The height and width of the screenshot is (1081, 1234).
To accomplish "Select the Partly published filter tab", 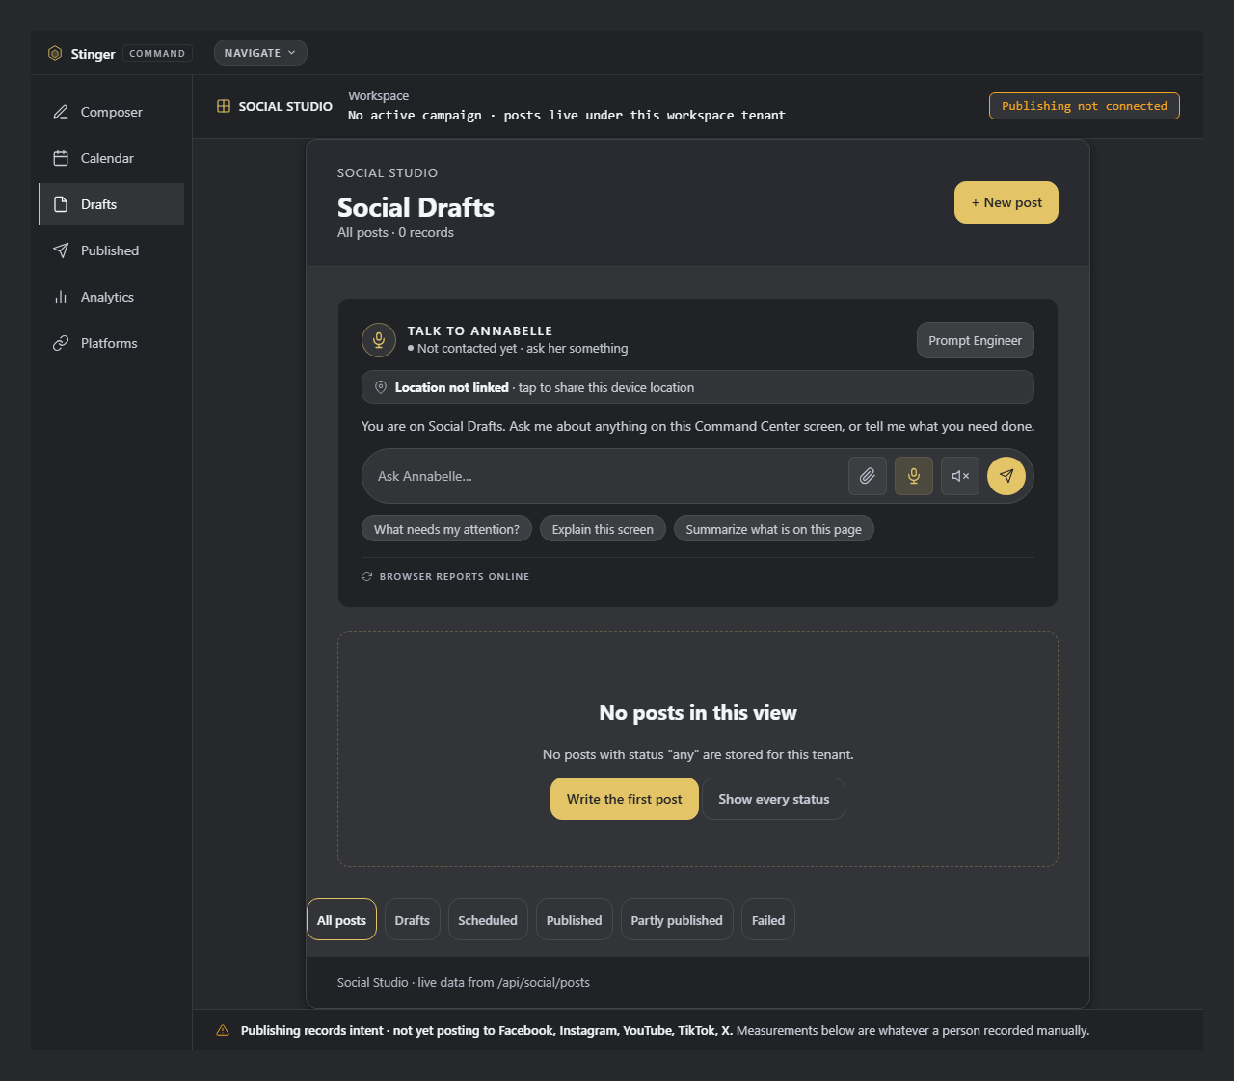I will 677,919.
